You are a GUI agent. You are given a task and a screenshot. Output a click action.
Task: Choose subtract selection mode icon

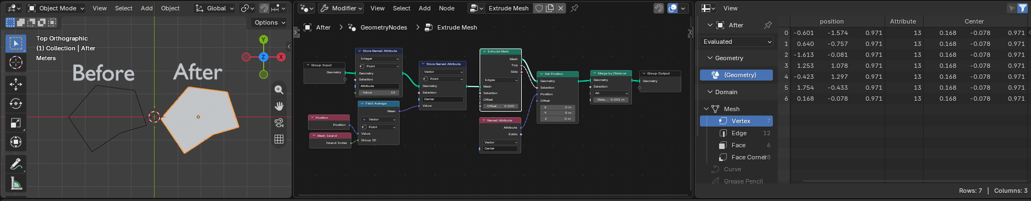point(31,22)
